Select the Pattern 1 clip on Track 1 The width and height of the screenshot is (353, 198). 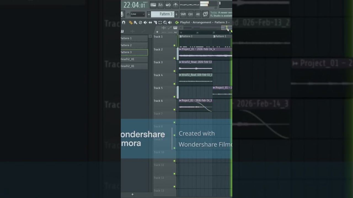coord(222,41)
